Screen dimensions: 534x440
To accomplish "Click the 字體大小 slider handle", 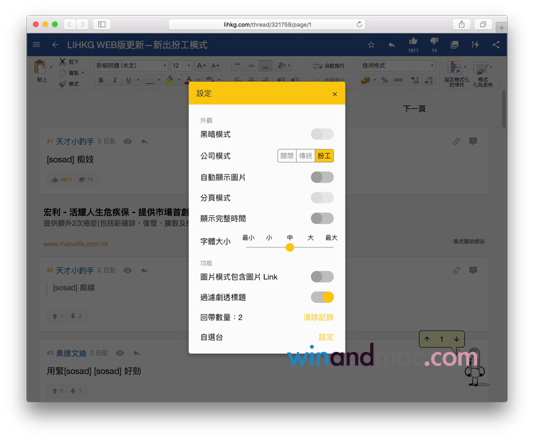I will click(290, 247).
